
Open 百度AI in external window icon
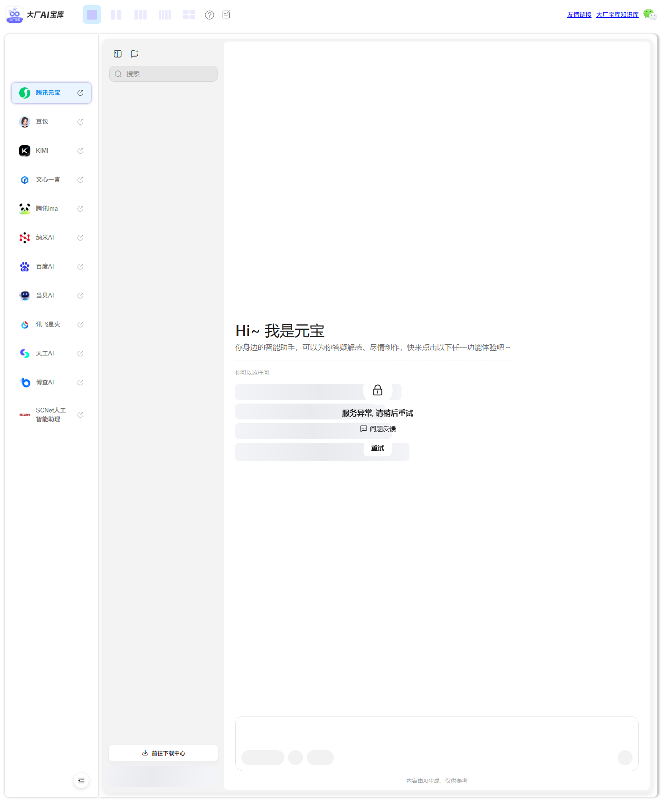tap(80, 267)
